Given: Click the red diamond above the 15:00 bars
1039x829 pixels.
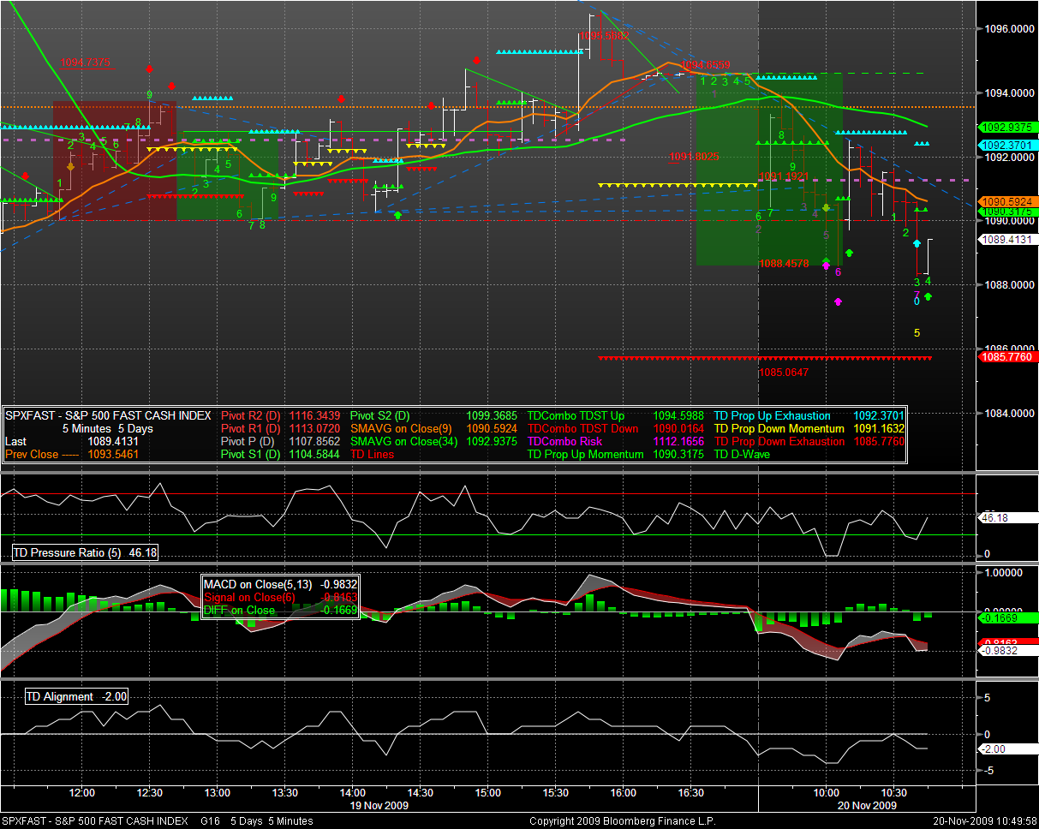Looking at the screenshot, I should point(475,60).
